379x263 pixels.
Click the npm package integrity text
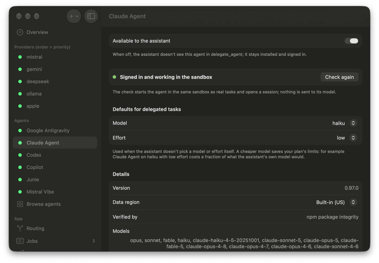tap(332, 217)
